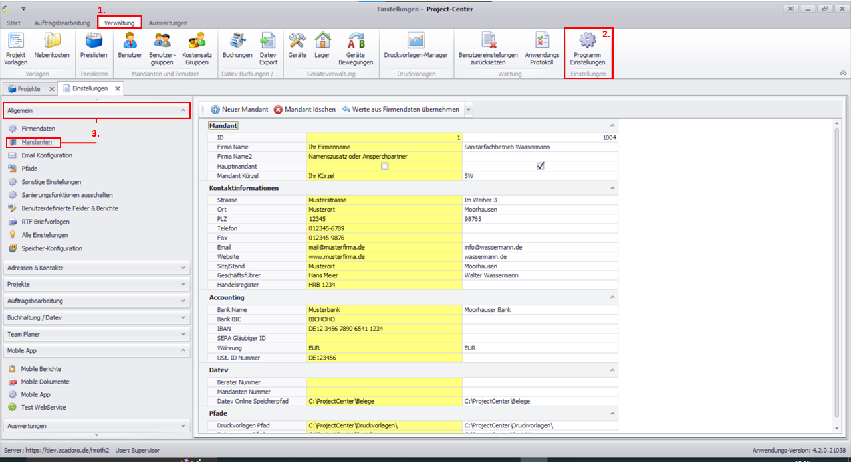Click the yellow IBAN input field
Viewport: 851px width, 462px height.
[x=384, y=329]
